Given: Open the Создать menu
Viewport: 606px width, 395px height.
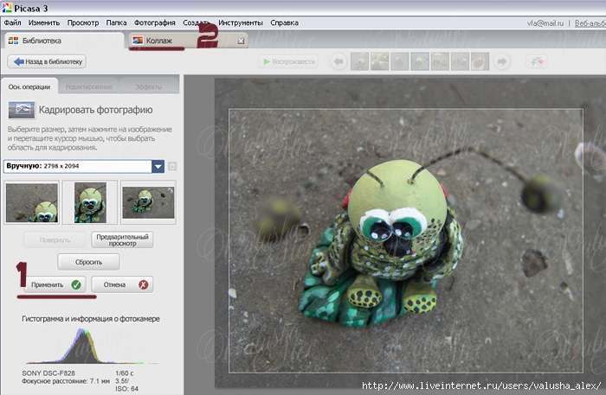Looking at the screenshot, I should 197,22.
